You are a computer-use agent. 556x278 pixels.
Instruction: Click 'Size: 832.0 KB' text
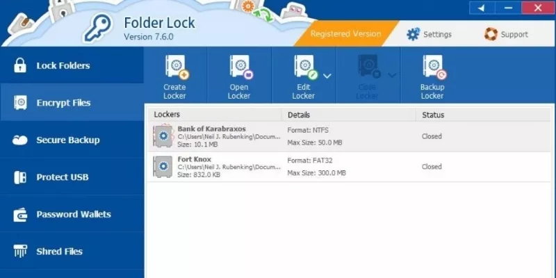(199, 175)
